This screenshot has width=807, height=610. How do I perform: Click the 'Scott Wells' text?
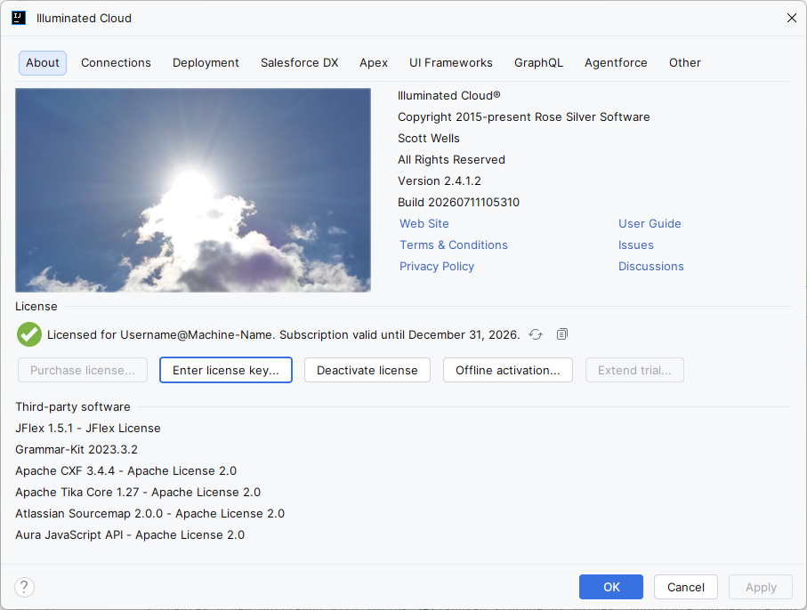[x=429, y=139]
